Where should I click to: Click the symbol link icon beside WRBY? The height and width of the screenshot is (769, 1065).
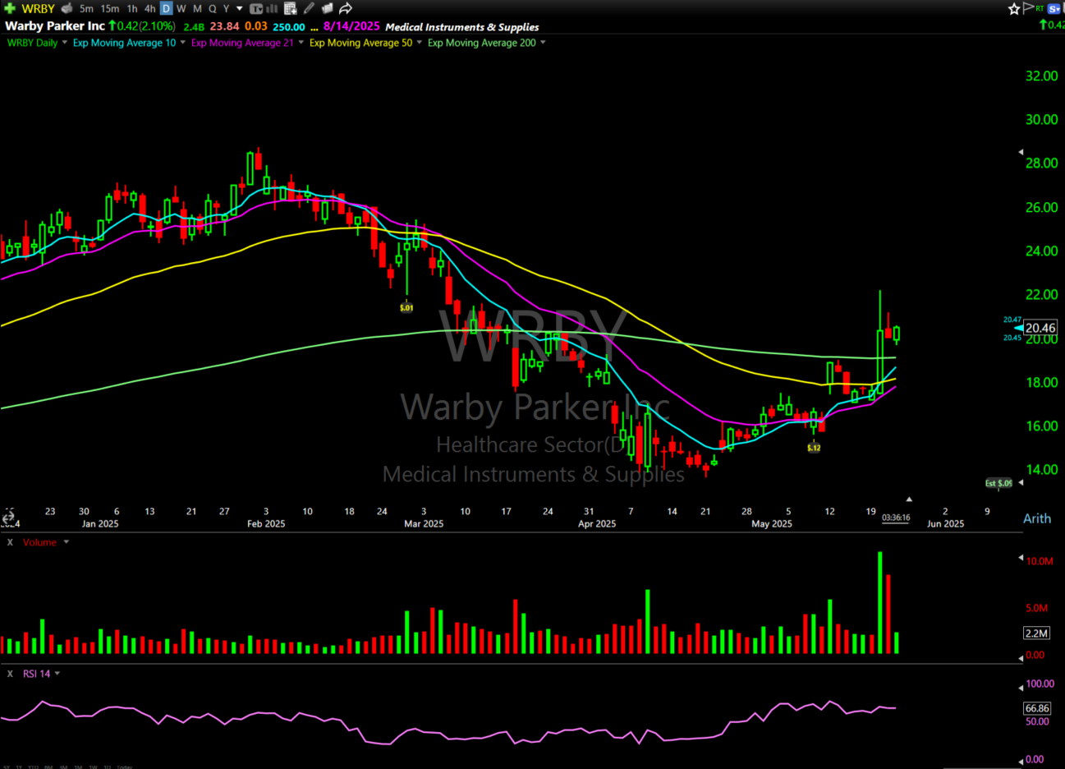(x=67, y=8)
